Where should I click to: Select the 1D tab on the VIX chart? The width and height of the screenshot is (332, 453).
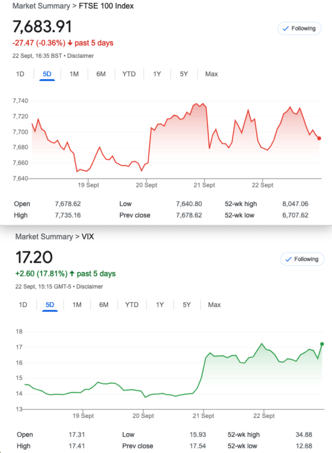click(x=23, y=305)
